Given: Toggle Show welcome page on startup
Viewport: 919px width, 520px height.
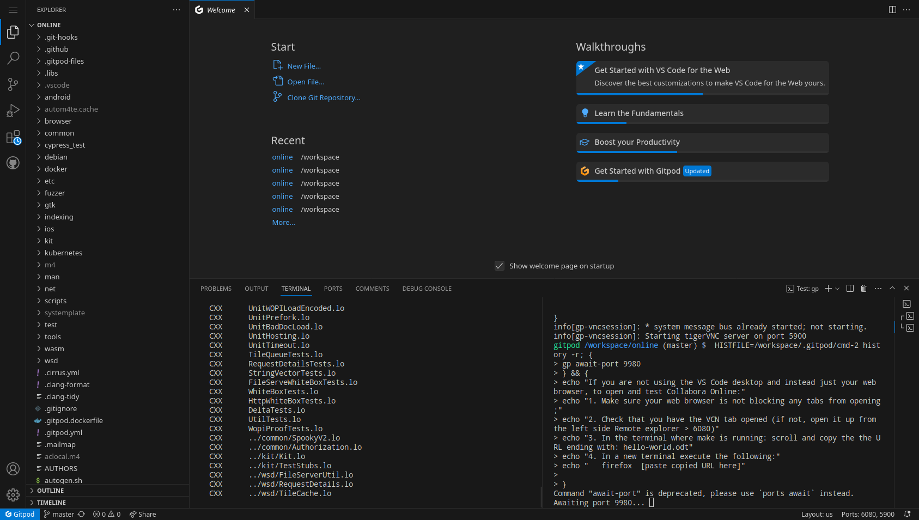Looking at the screenshot, I should [500, 266].
